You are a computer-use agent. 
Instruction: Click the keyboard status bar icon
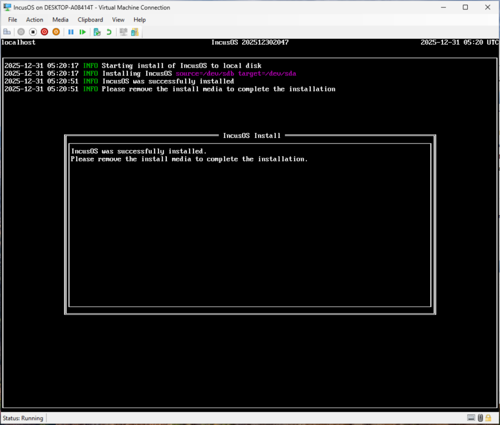tap(472, 418)
